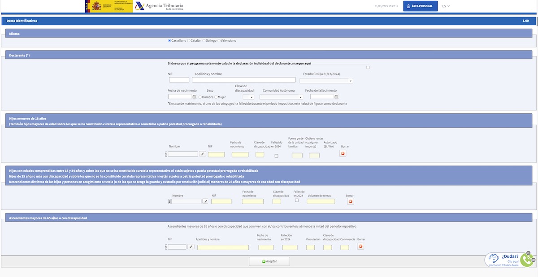The width and height of the screenshot is (538, 277).
Task: Tick the individual declaration only checkbox
Action: pos(368,68)
